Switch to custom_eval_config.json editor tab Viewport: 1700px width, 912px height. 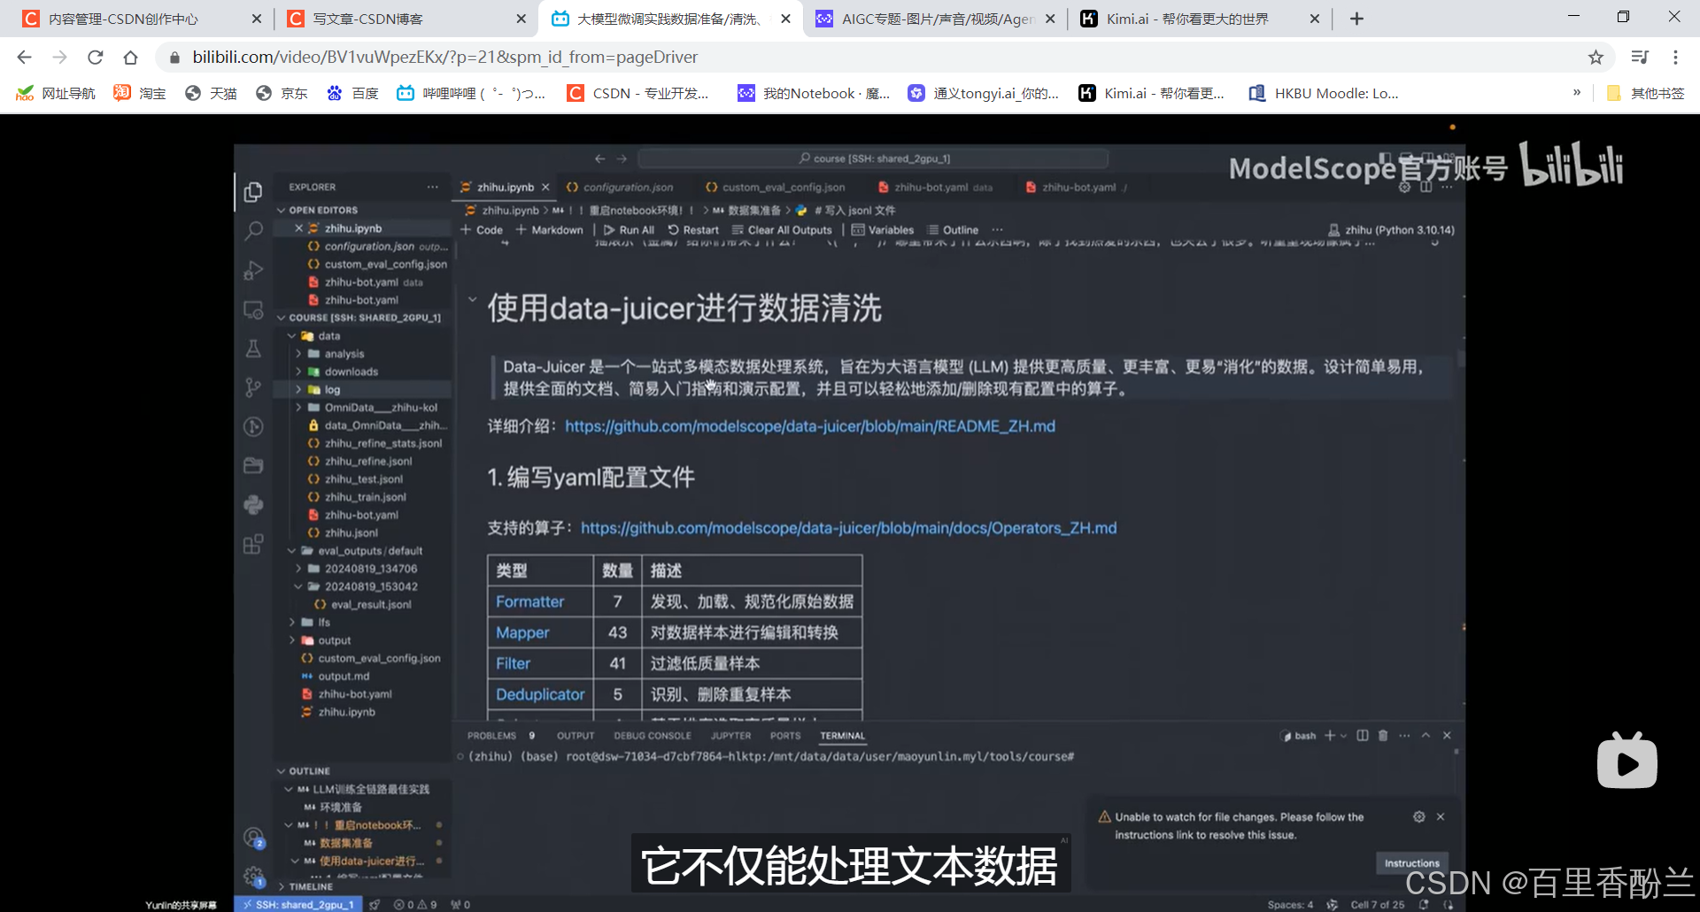(x=775, y=187)
